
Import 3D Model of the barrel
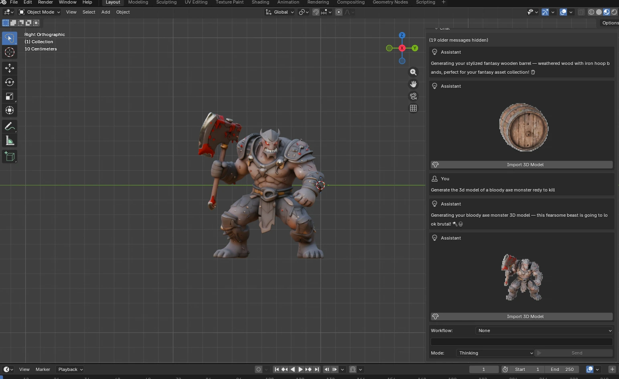[522, 165]
